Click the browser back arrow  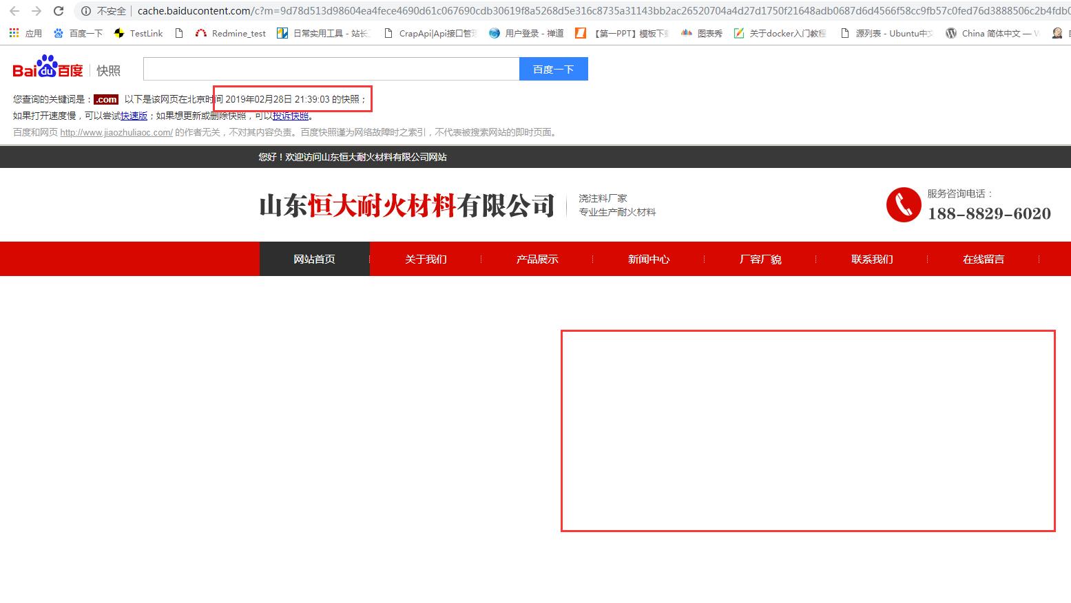14,11
